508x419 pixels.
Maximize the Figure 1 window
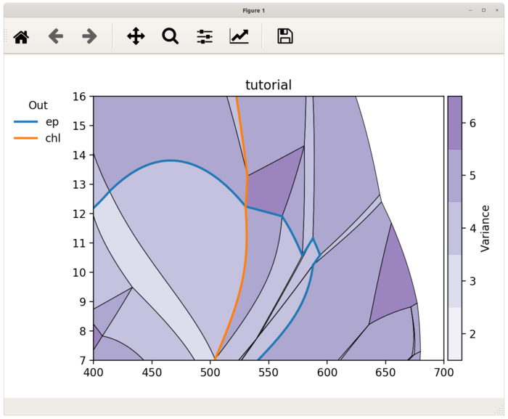pos(484,10)
